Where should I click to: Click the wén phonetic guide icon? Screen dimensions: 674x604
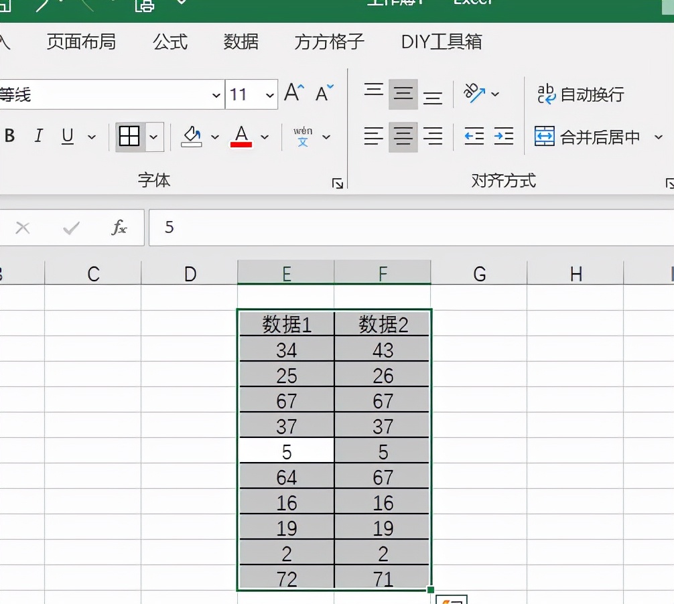pos(303,137)
